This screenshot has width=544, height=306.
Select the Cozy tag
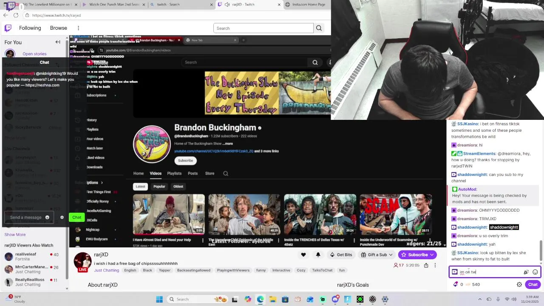tap(301, 270)
